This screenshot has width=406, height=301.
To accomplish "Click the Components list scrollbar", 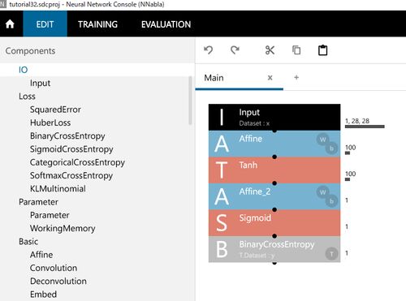I will (190, 100).
